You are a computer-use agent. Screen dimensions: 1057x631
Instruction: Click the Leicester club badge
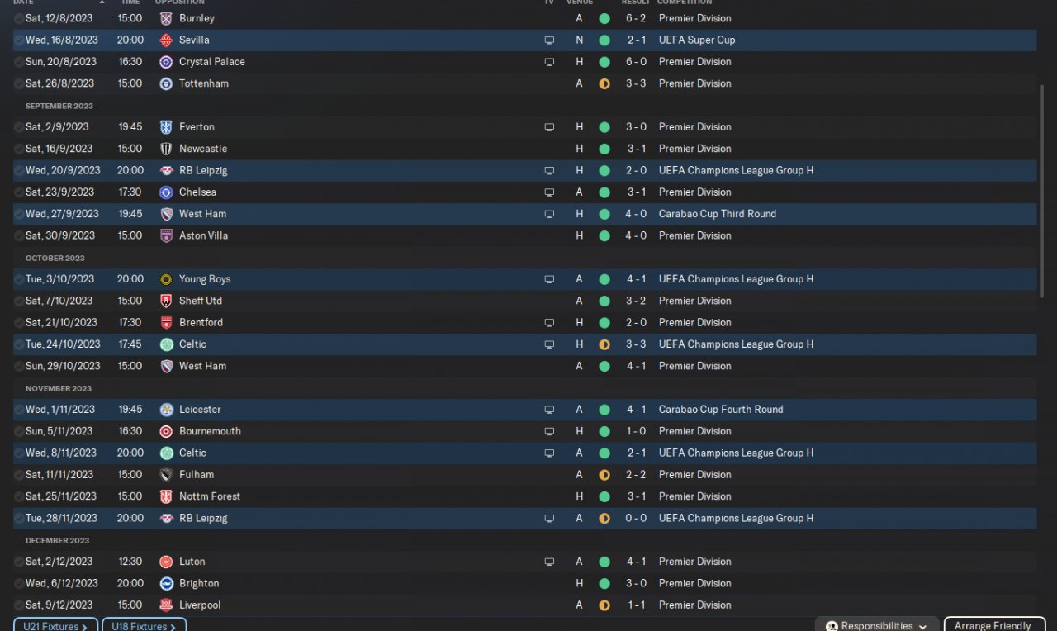pyautogui.click(x=166, y=410)
